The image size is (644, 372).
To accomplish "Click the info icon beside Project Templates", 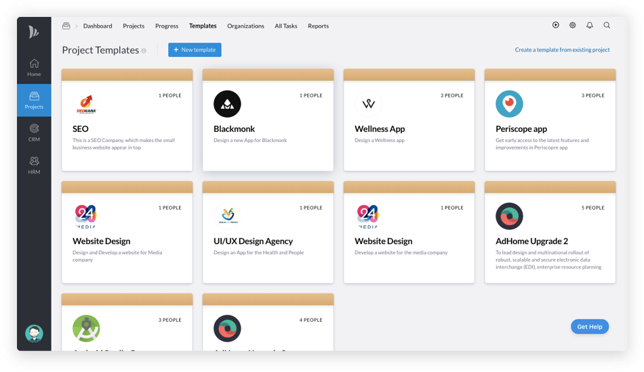I will click(x=144, y=51).
